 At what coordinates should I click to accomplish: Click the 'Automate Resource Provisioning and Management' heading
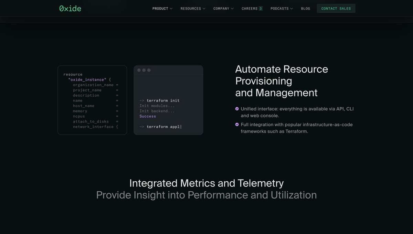[x=282, y=81]
